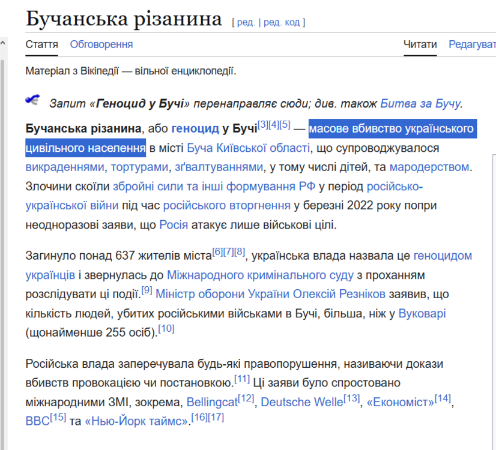The width and height of the screenshot is (496, 450).
Task: Follow the bold геноцид link
Action: [x=195, y=128]
